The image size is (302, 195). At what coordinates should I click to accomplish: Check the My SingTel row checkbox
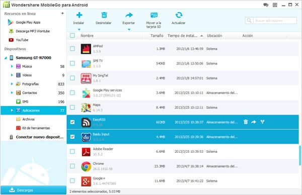[x=72, y=78]
